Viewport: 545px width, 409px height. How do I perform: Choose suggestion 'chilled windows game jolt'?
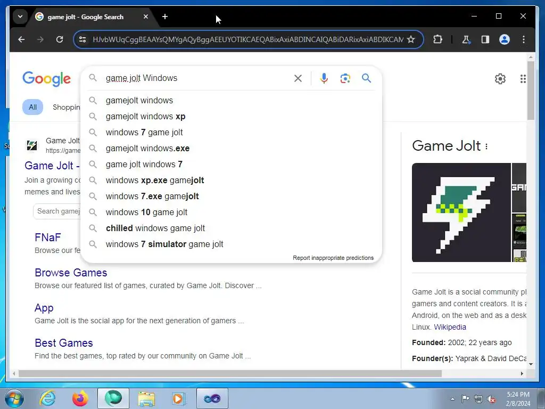[x=231, y=228]
